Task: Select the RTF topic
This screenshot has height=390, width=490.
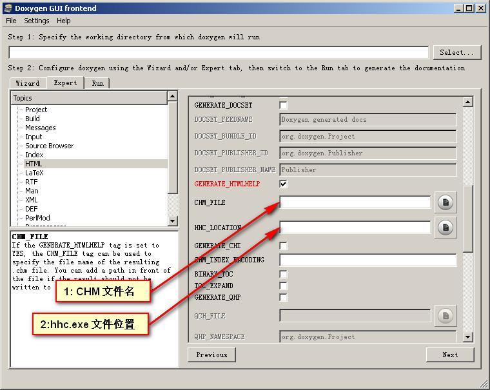Action: click(x=31, y=182)
